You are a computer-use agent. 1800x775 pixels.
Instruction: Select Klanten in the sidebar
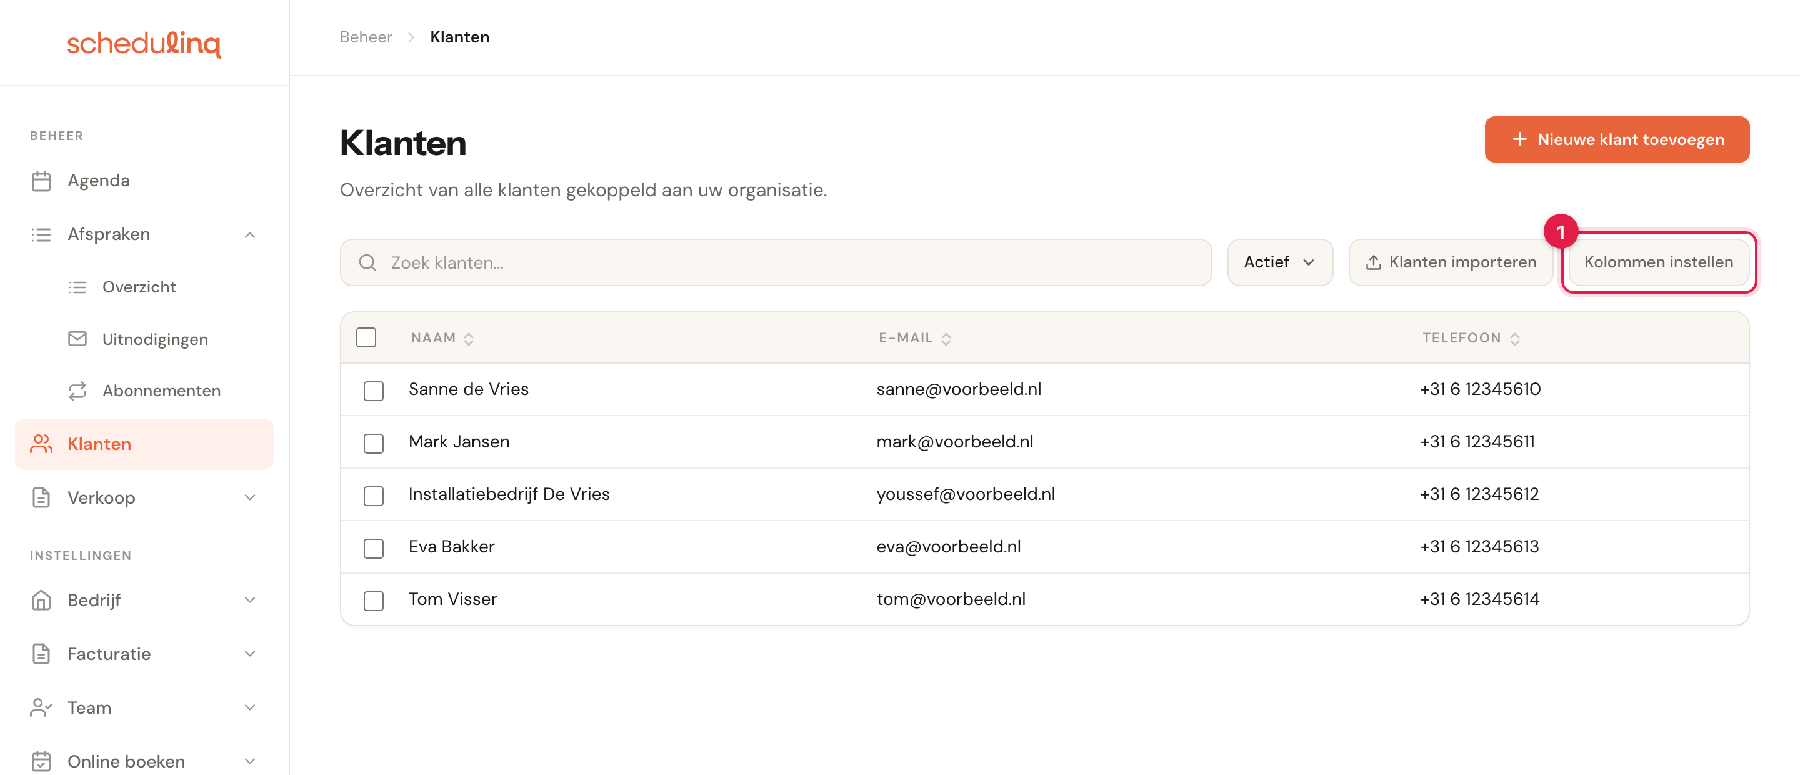tap(144, 444)
